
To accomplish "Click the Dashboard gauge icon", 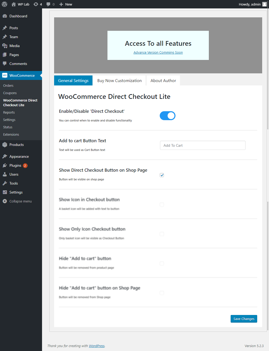I will [5, 16].
